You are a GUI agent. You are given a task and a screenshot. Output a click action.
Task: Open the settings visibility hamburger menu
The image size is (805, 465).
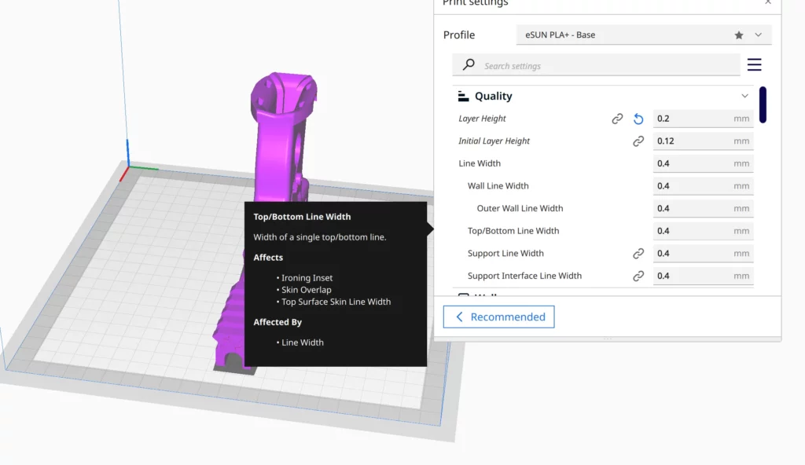(754, 64)
